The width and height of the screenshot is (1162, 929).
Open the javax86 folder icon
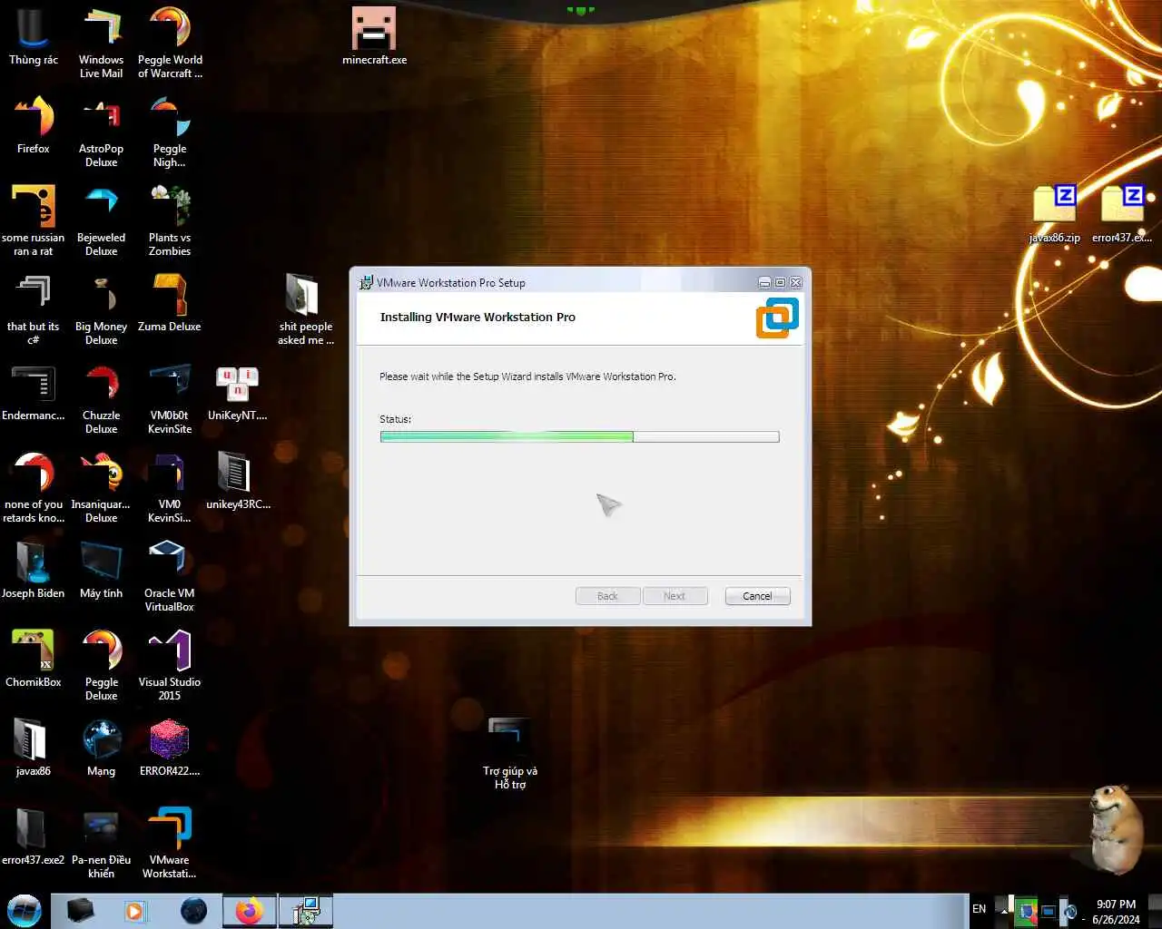point(33,748)
